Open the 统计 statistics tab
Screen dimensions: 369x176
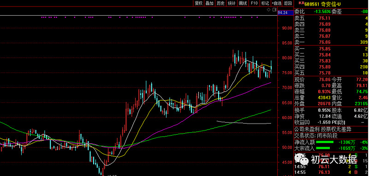coord(232,3)
